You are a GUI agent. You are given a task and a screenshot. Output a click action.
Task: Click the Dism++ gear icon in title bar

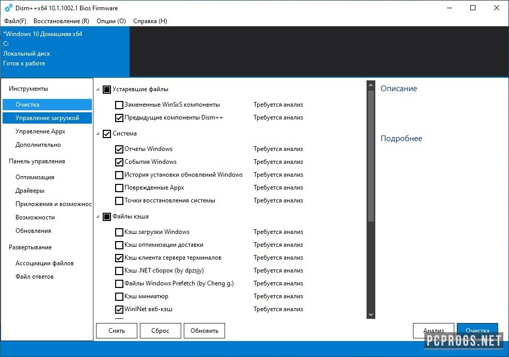(8, 8)
